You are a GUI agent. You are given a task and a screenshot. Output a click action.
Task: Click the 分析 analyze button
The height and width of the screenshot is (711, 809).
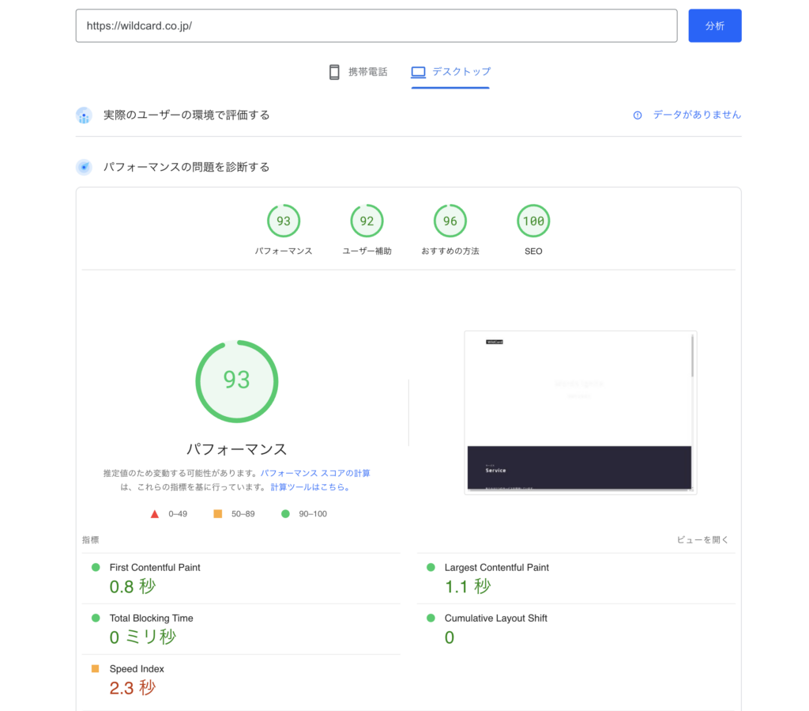point(714,26)
